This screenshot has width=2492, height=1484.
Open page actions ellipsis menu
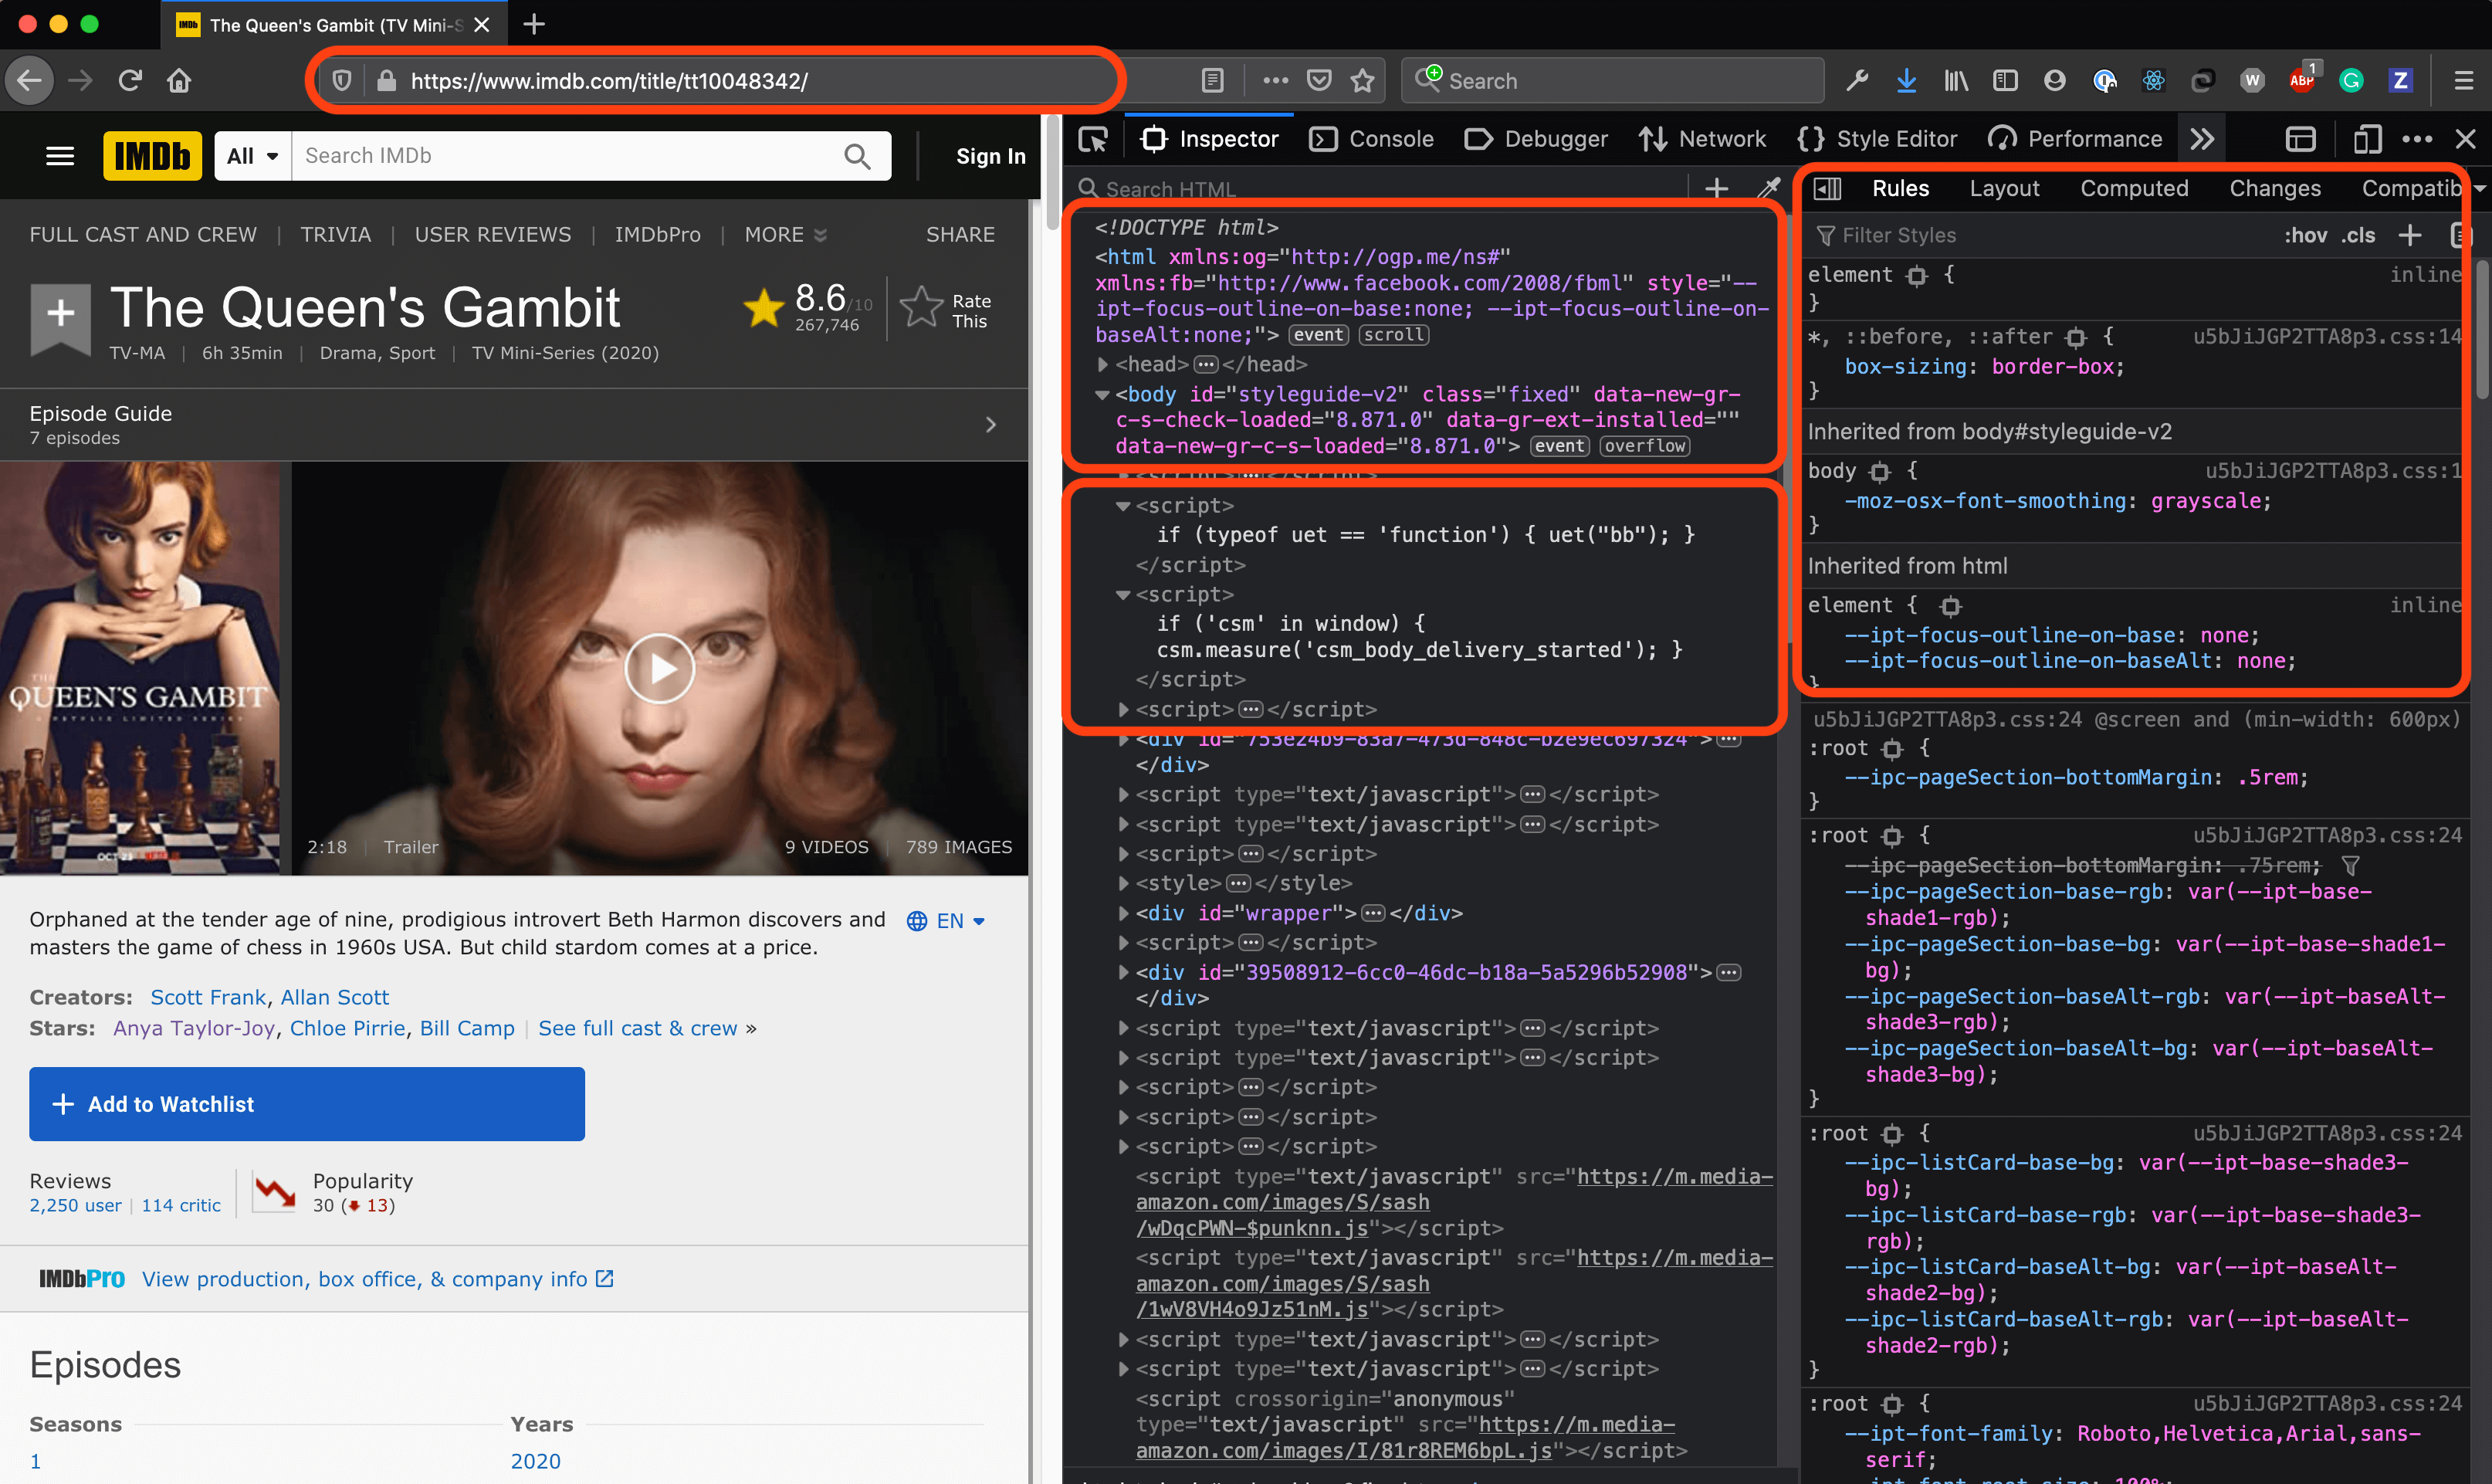pos(1275,81)
